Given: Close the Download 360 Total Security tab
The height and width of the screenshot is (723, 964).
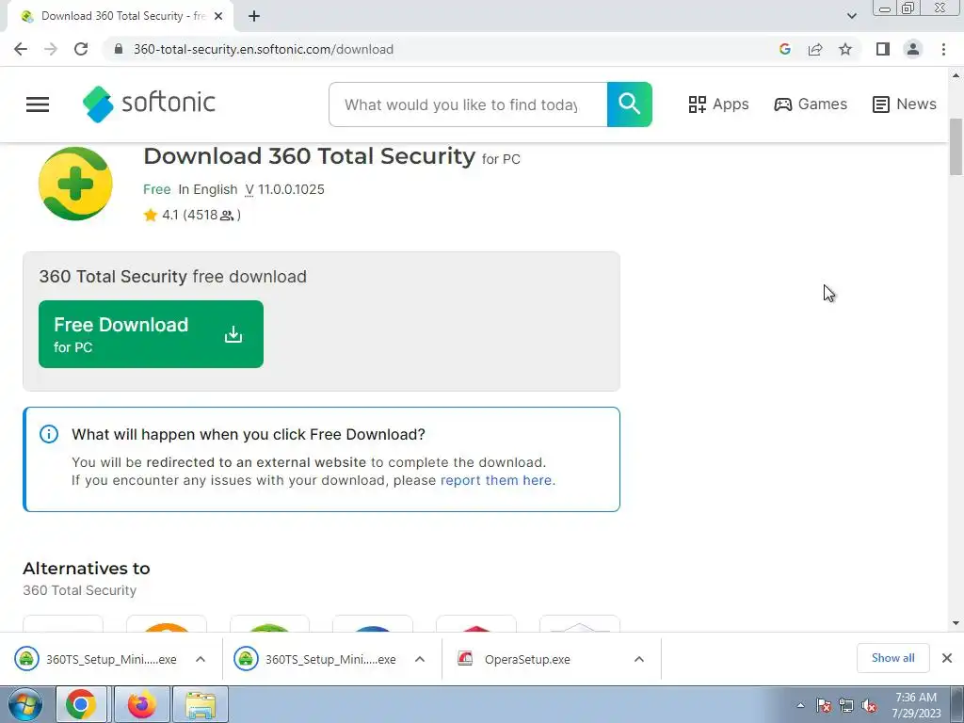Looking at the screenshot, I should (218, 16).
